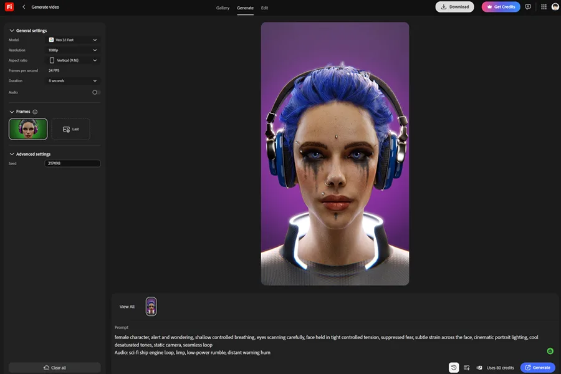
Task: Collapse the Frames section
Action: coord(12,112)
